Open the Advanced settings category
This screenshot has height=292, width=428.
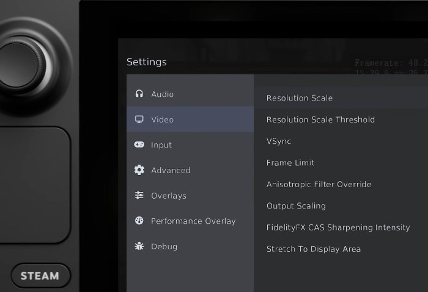[x=171, y=170]
